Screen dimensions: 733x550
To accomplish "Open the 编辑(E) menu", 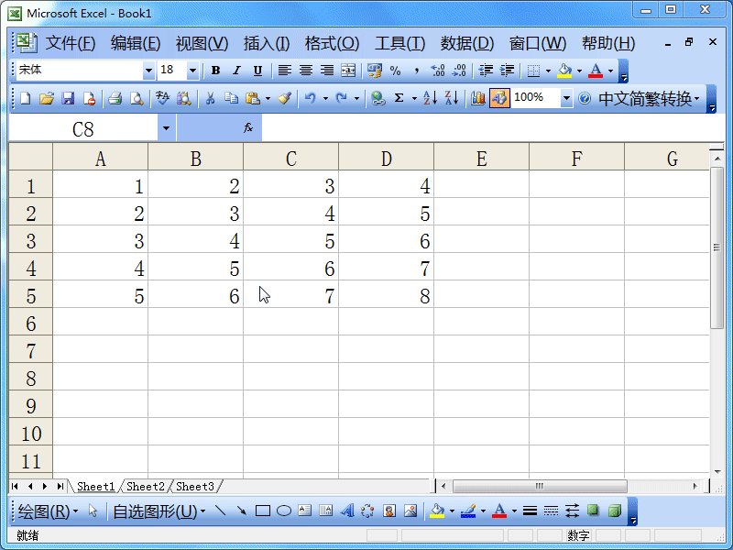I will [x=136, y=43].
